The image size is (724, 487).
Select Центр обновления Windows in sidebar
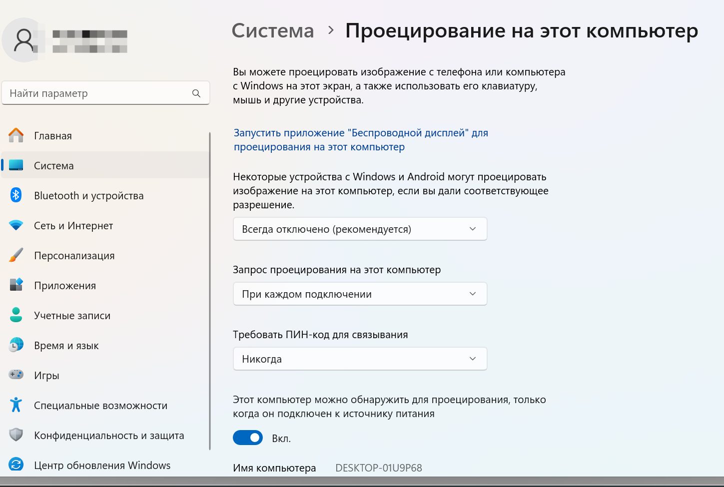[102, 466]
